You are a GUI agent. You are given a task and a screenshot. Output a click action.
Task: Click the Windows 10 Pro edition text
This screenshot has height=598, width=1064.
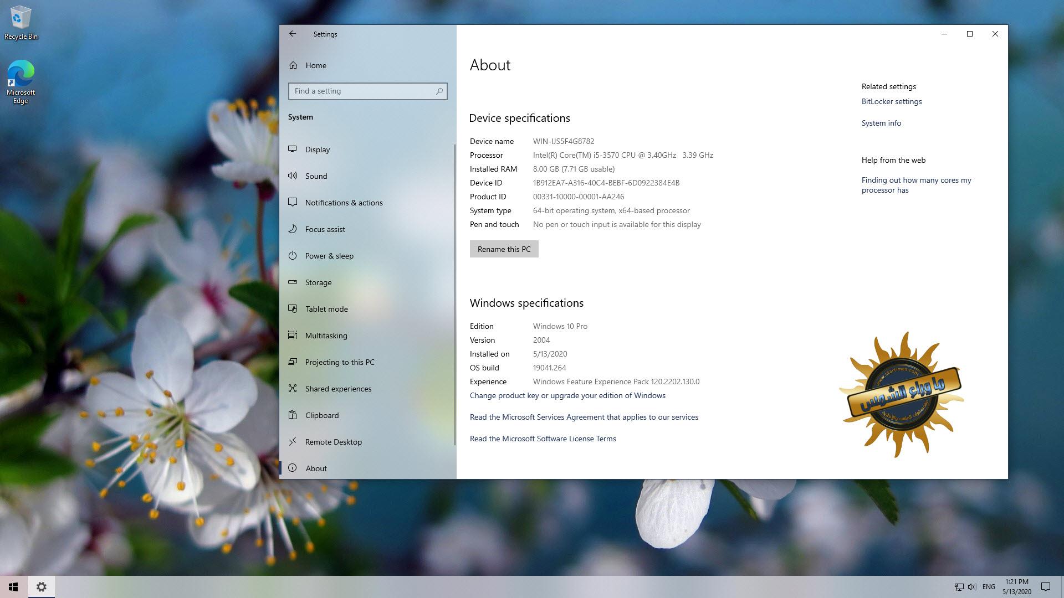560,326
